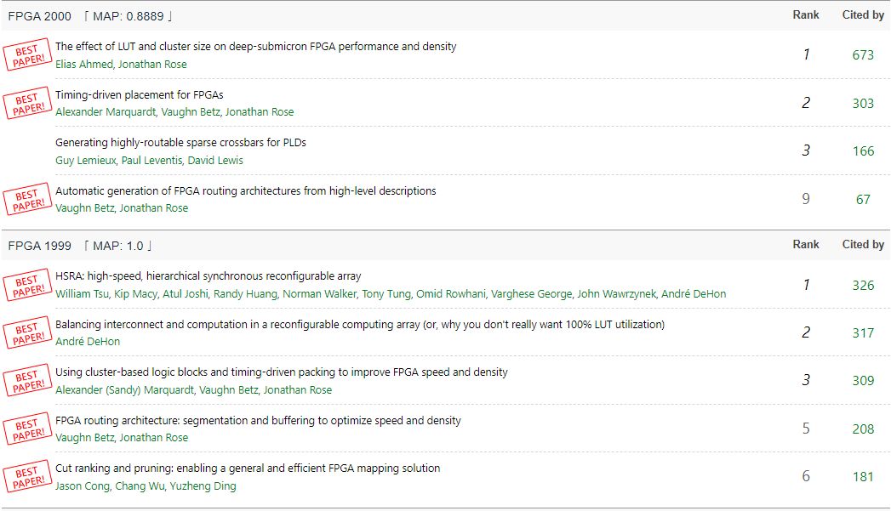Click Best Paper badge for Balancing interconnect paper

(26, 333)
